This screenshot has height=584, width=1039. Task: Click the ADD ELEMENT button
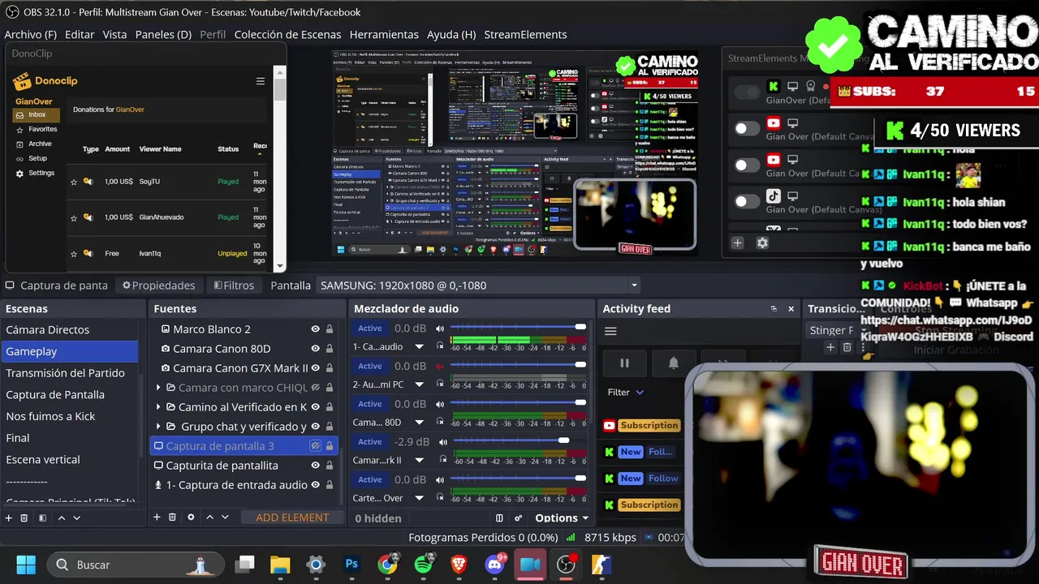[292, 517]
